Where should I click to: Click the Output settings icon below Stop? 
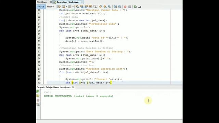pyautogui.click(x=38, y=105)
